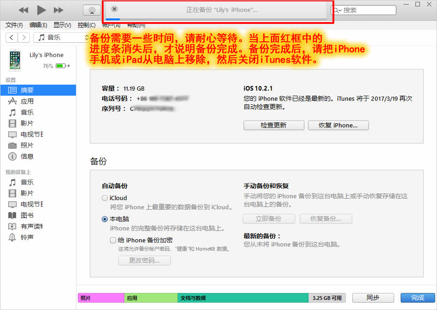Click the 立即备份 button

tap(268, 218)
